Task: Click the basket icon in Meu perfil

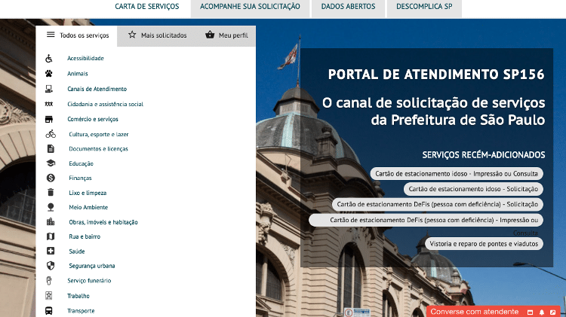Action: [x=210, y=35]
